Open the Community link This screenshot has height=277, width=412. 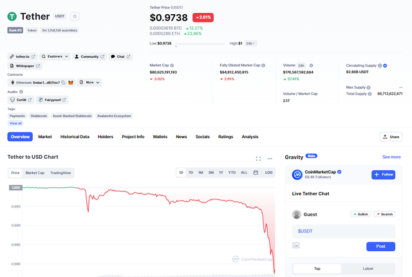coord(89,57)
